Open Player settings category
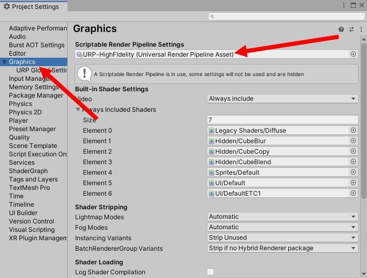367x278 pixels. (18, 121)
